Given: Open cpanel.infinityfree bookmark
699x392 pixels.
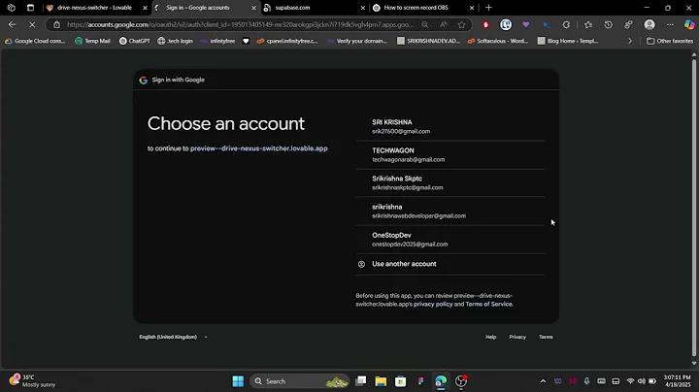Looking at the screenshot, I should [287, 41].
